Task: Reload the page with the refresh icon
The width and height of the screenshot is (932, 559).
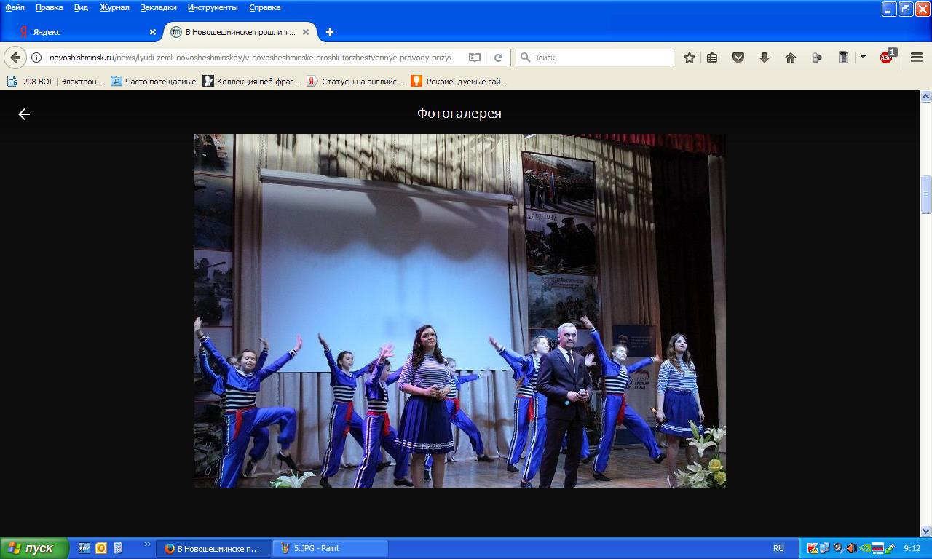Action: (499, 58)
